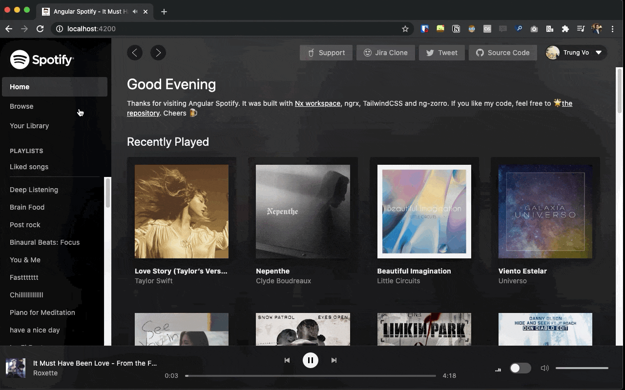The height and width of the screenshot is (390, 625).
Task: Click the main page scrollbar
Action: click(620, 91)
